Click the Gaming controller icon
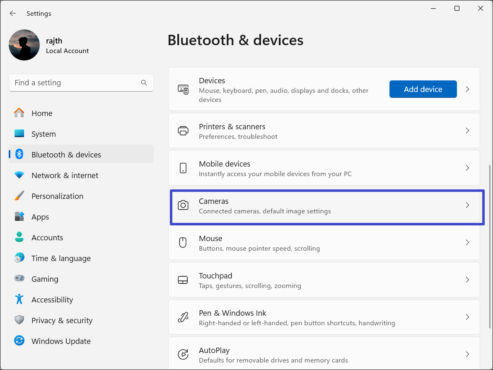 click(x=19, y=279)
